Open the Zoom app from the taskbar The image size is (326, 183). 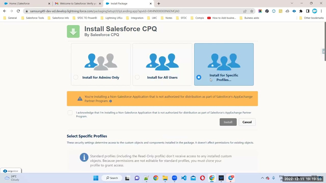174,178
